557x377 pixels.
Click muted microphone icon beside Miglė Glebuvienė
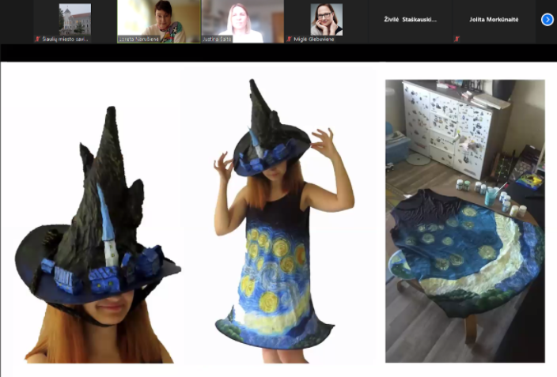coord(289,39)
